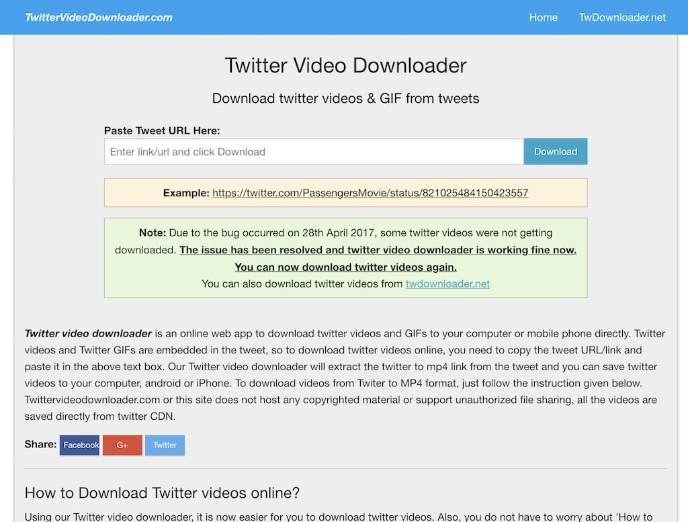Click the bold "Example:" label

(x=186, y=193)
